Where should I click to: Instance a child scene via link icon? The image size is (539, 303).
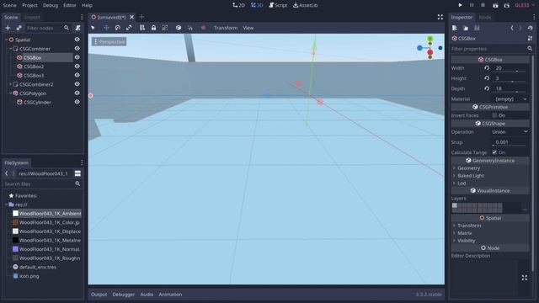click(x=19, y=28)
